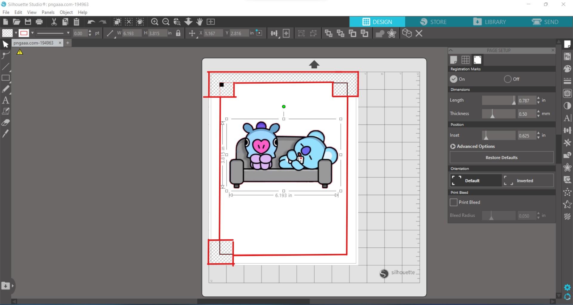Save the document with floppy icon

(28, 22)
